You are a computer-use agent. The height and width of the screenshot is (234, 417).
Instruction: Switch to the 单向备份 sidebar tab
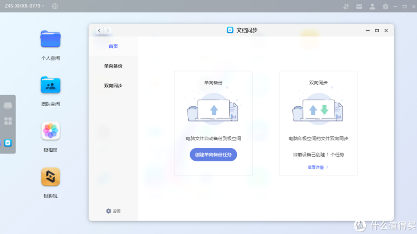113,66
